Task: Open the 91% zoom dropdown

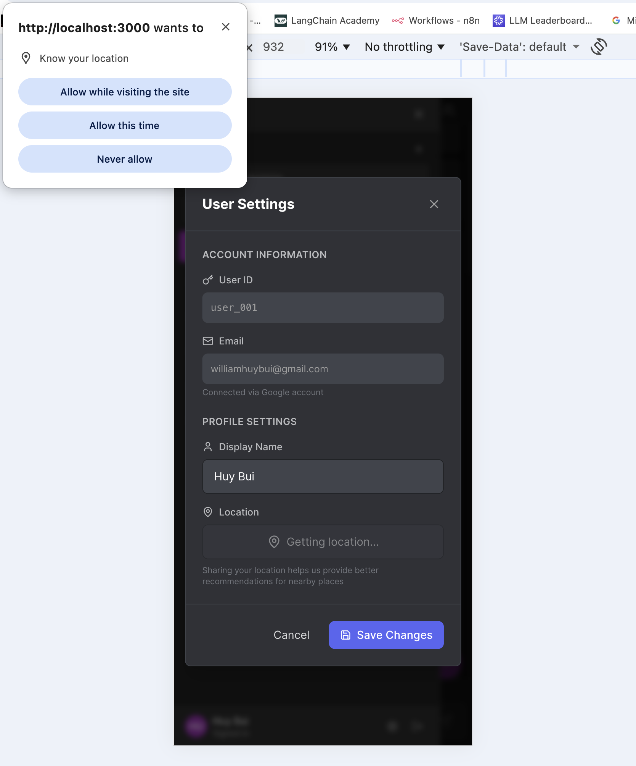Action: click(x=332, y=47)
